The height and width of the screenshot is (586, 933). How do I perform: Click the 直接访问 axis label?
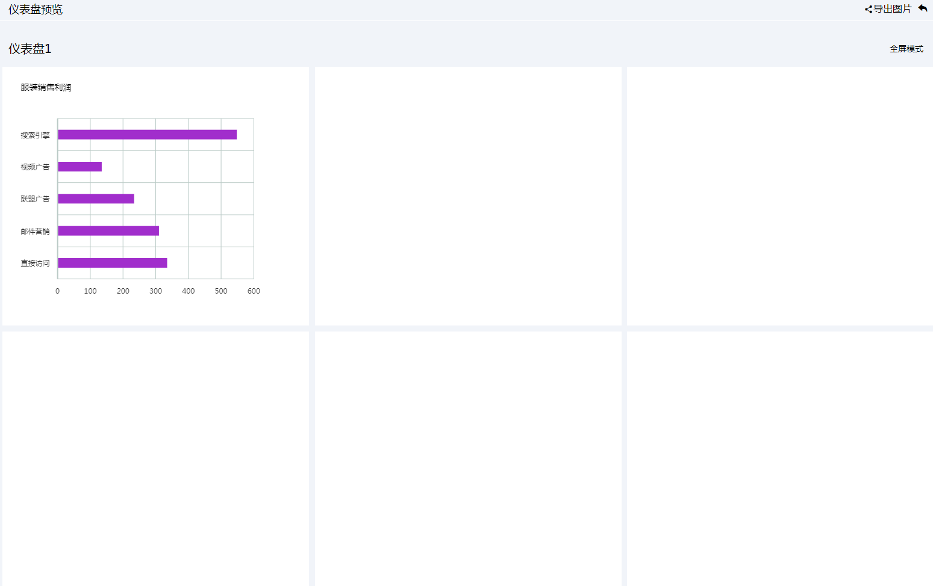tap(35, 264)
